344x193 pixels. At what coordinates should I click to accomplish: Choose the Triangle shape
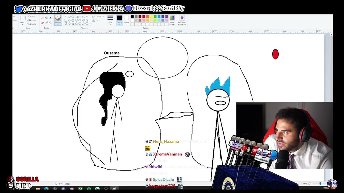(x=87, y=17)
